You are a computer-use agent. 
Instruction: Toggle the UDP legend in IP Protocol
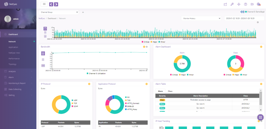(x=75, y=100)
